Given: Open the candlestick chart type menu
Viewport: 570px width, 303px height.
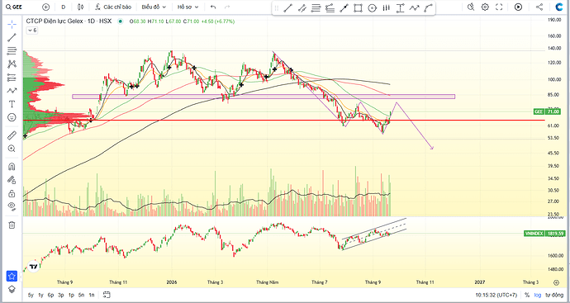Looking at the screenshot, I should (81, 7).
